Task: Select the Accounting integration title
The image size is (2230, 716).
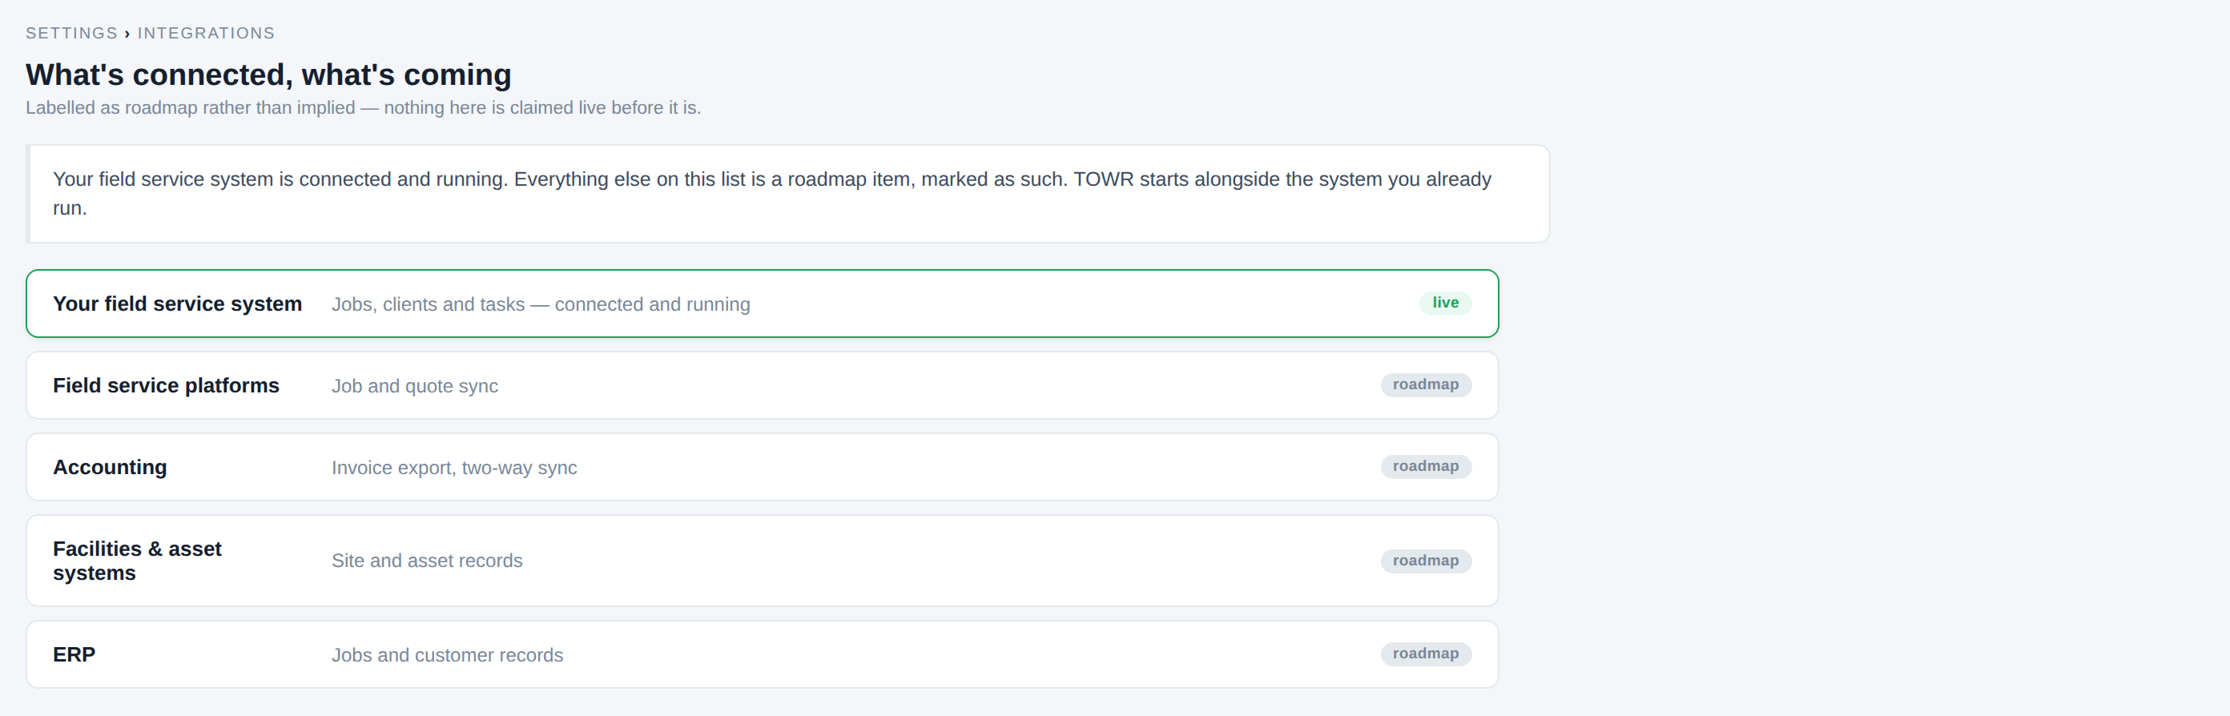Action: tap(110, 468)
